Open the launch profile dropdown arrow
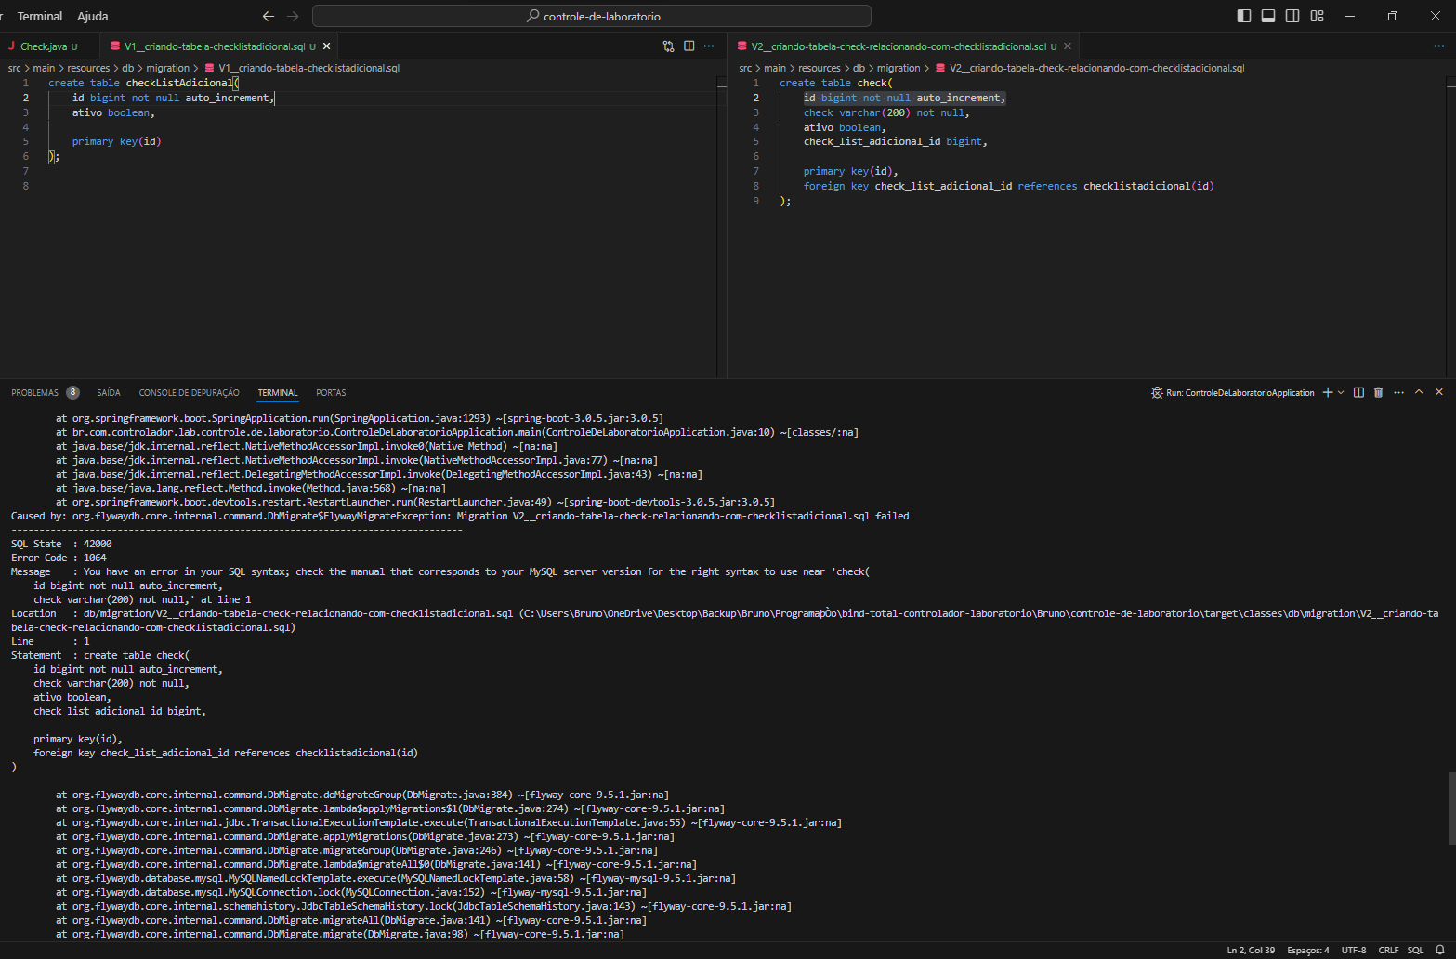This screenshot has height=959, width=1456. [x=1341, y=392]
